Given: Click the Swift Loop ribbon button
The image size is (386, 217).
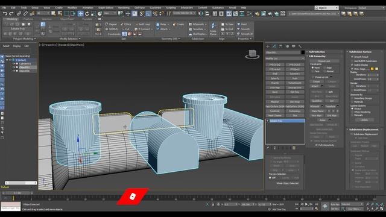Looking at the screenshot, I should pyautogui.click(x=142, y=24).
